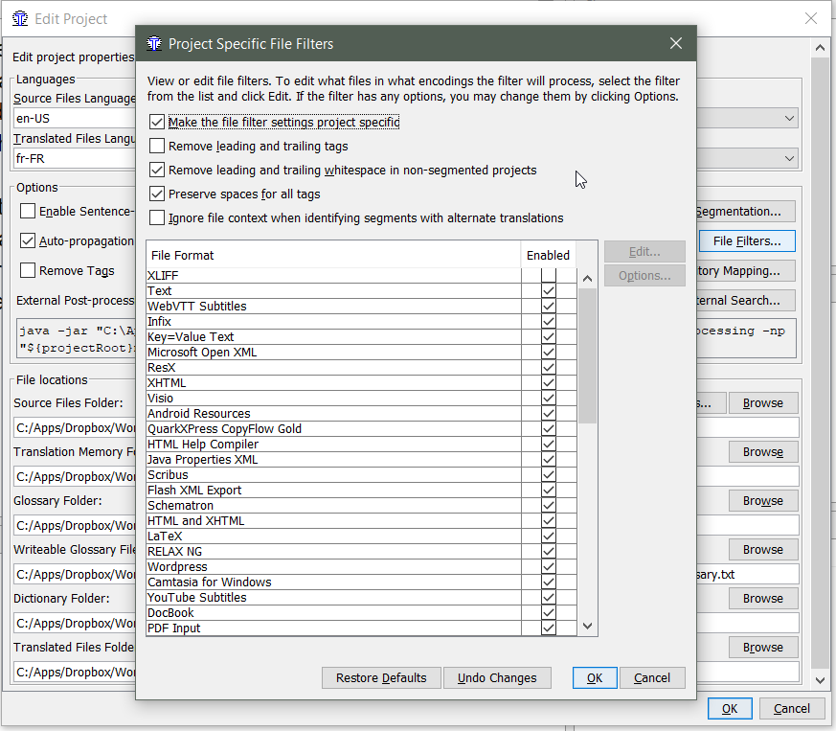Click Browse for Translation Memory Folder
The image size is (836, 731).
(763, 452)
